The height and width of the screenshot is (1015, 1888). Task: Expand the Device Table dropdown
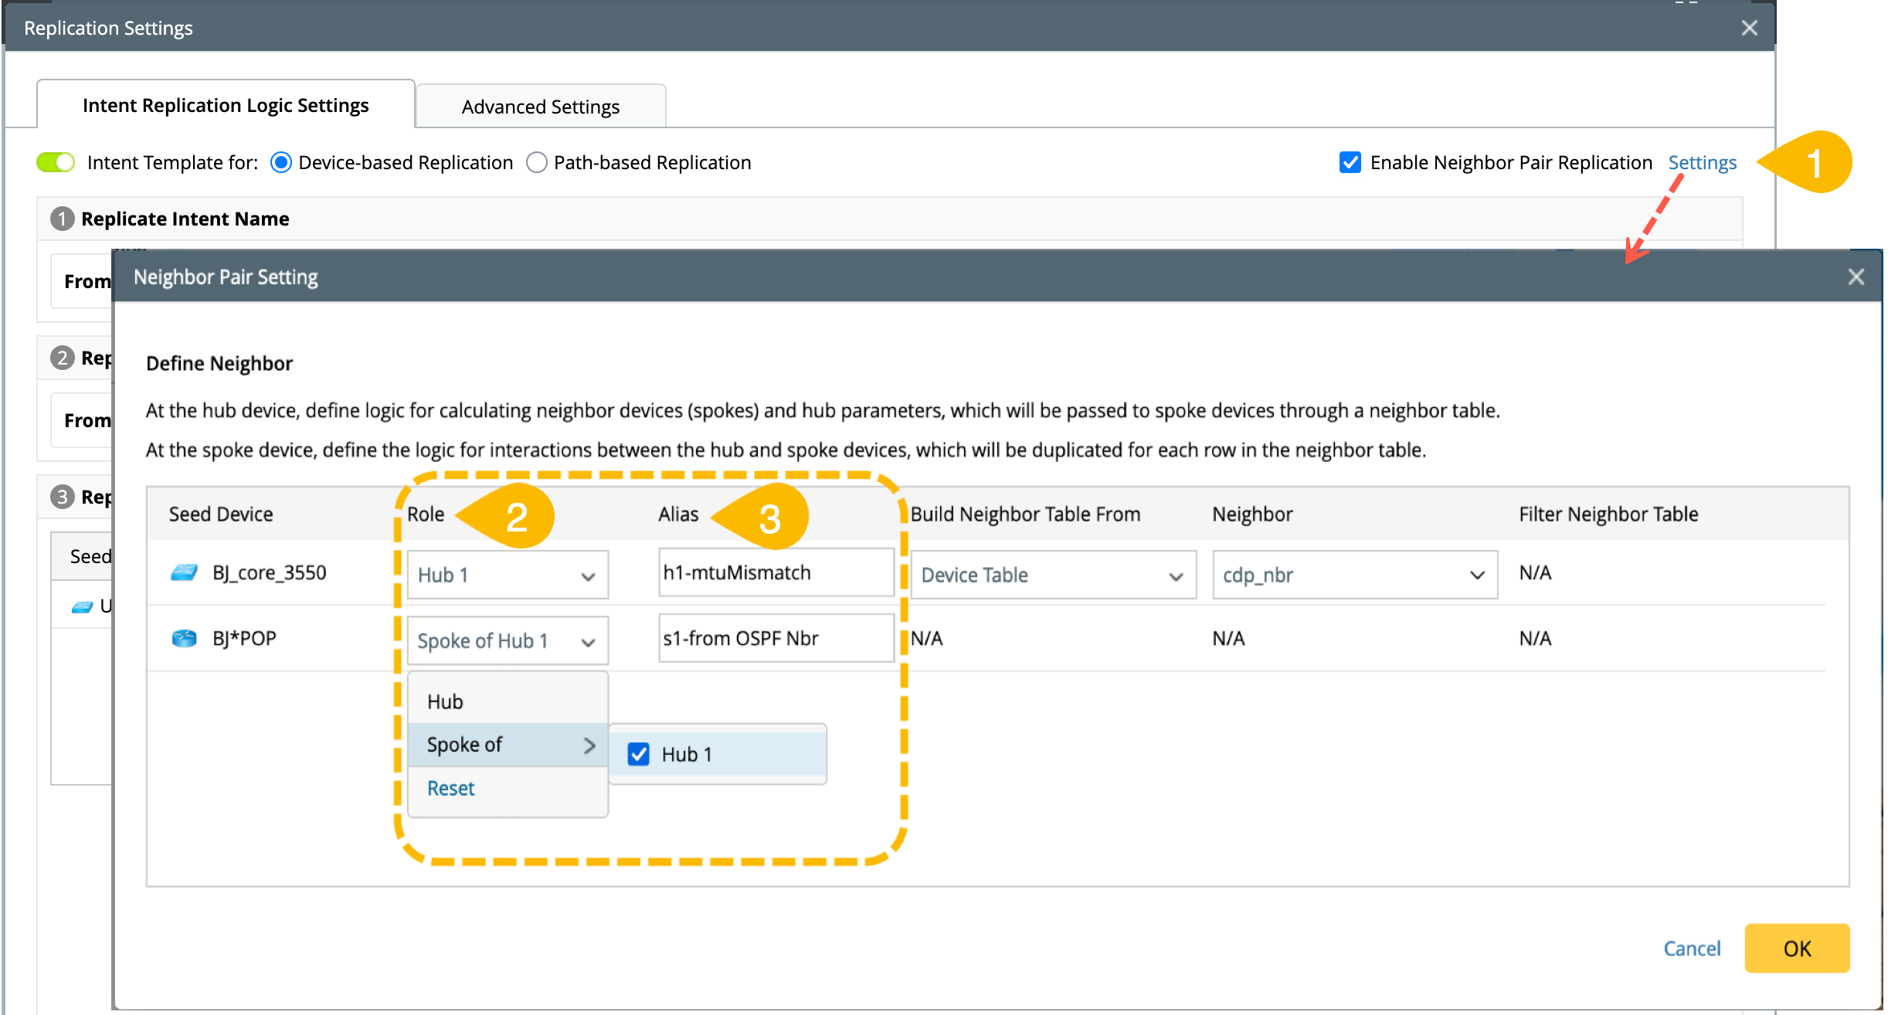1053,575
